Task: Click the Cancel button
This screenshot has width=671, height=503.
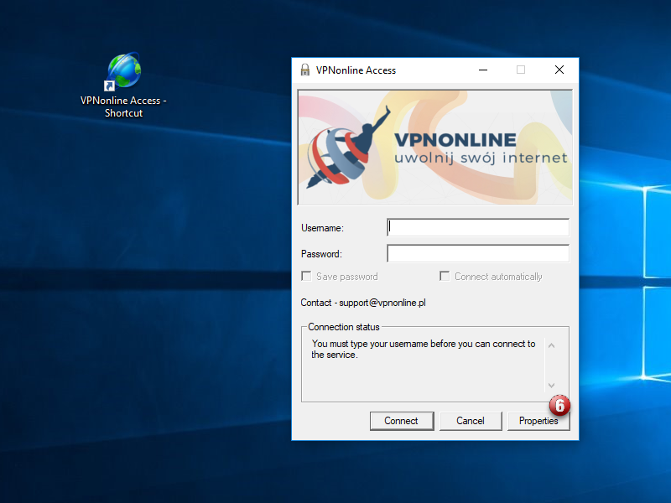Action: (x=471, y=421)
